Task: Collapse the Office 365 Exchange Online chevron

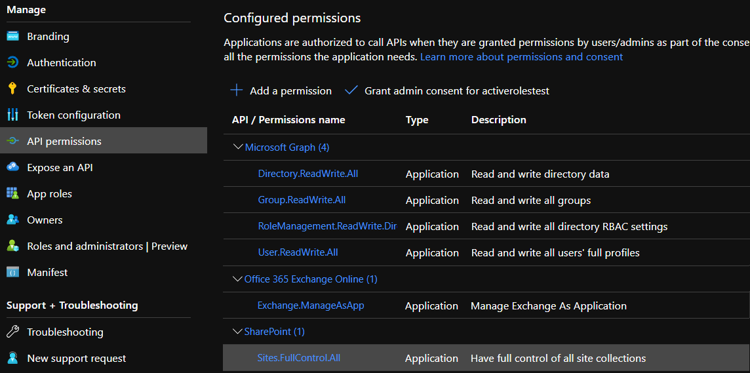Action: coord(237,279)
